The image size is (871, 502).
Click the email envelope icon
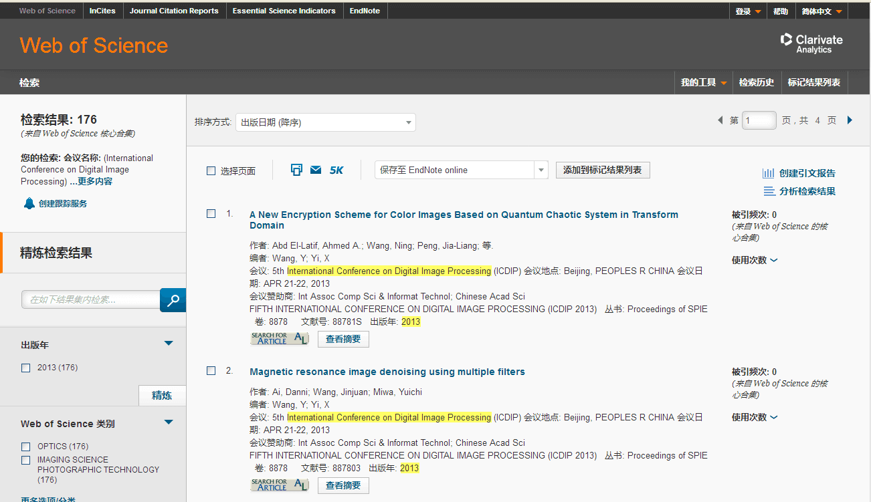coord(316,170)
